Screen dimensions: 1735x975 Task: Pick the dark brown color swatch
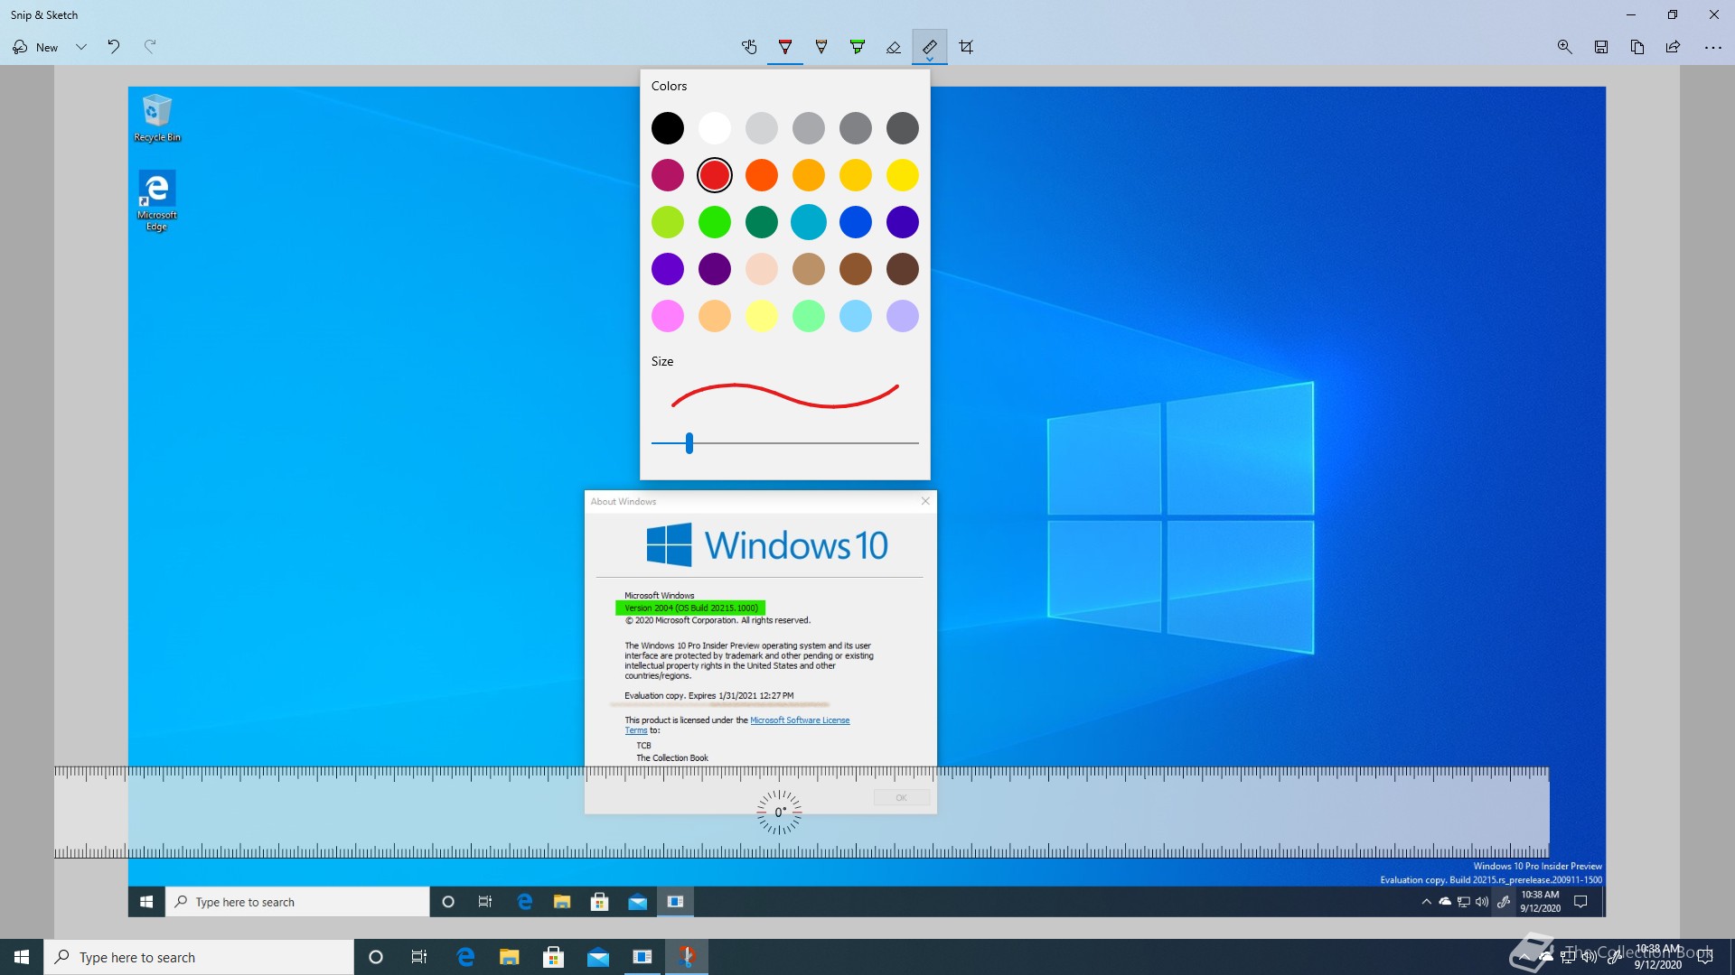903,269
